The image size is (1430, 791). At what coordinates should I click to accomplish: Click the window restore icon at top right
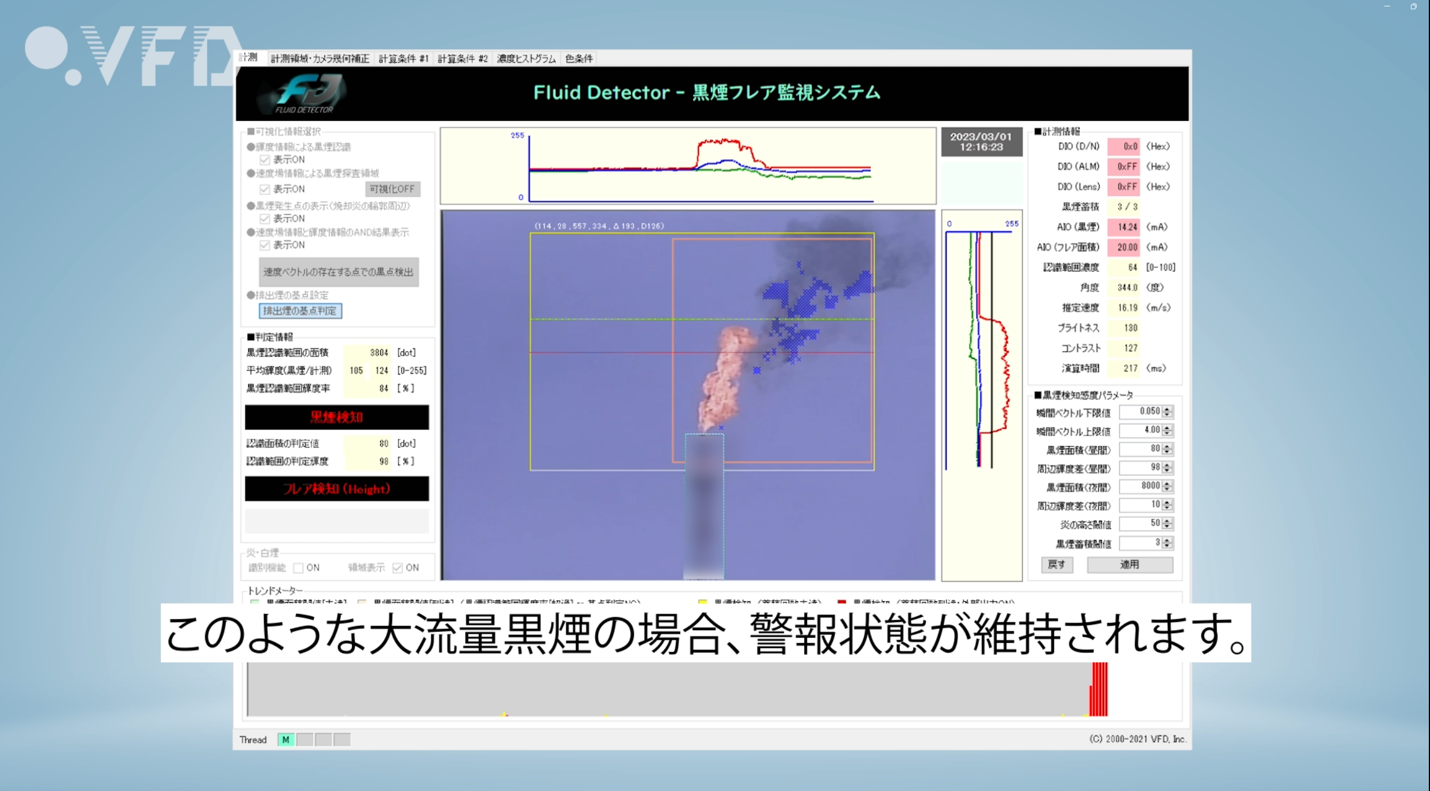pyautogui.click(x=1413, y=6)
